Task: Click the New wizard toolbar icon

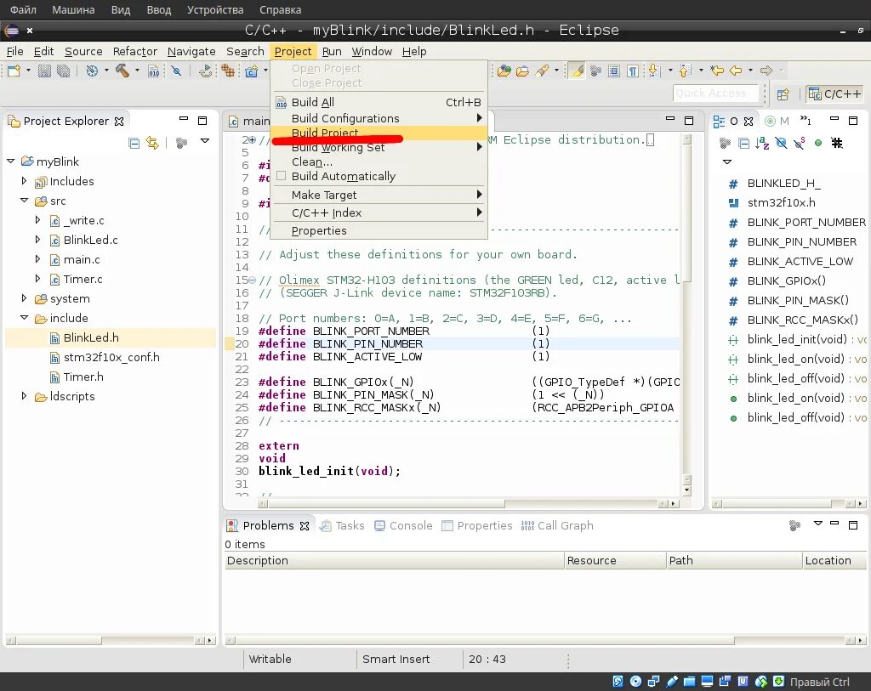Action: pyautogui.click(x=14, y=71)
